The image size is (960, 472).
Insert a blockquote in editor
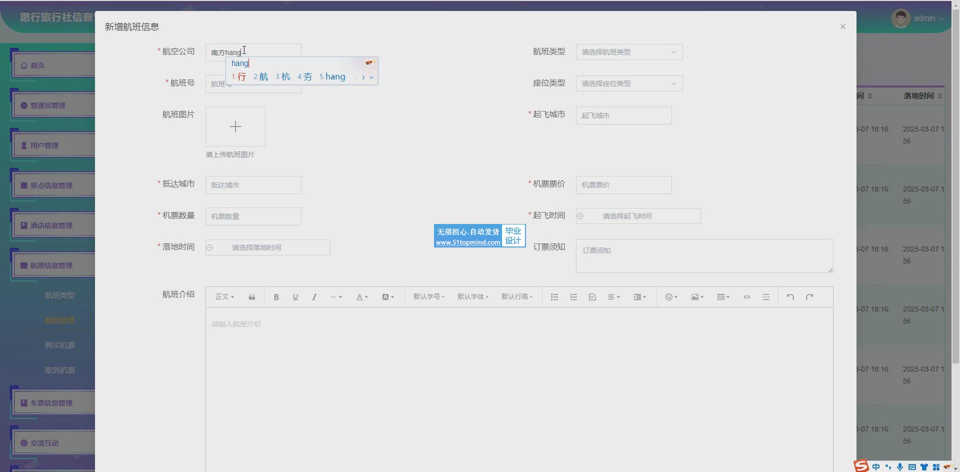click(252, 297)
